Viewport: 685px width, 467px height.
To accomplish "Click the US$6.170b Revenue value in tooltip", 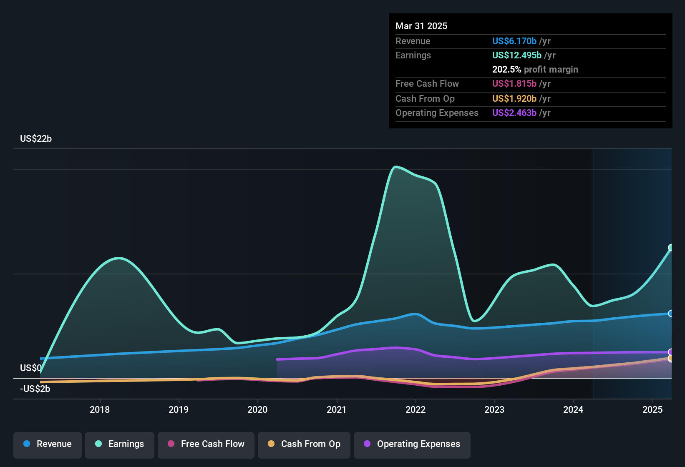I will pyautogui.click(x=514, y=41).
